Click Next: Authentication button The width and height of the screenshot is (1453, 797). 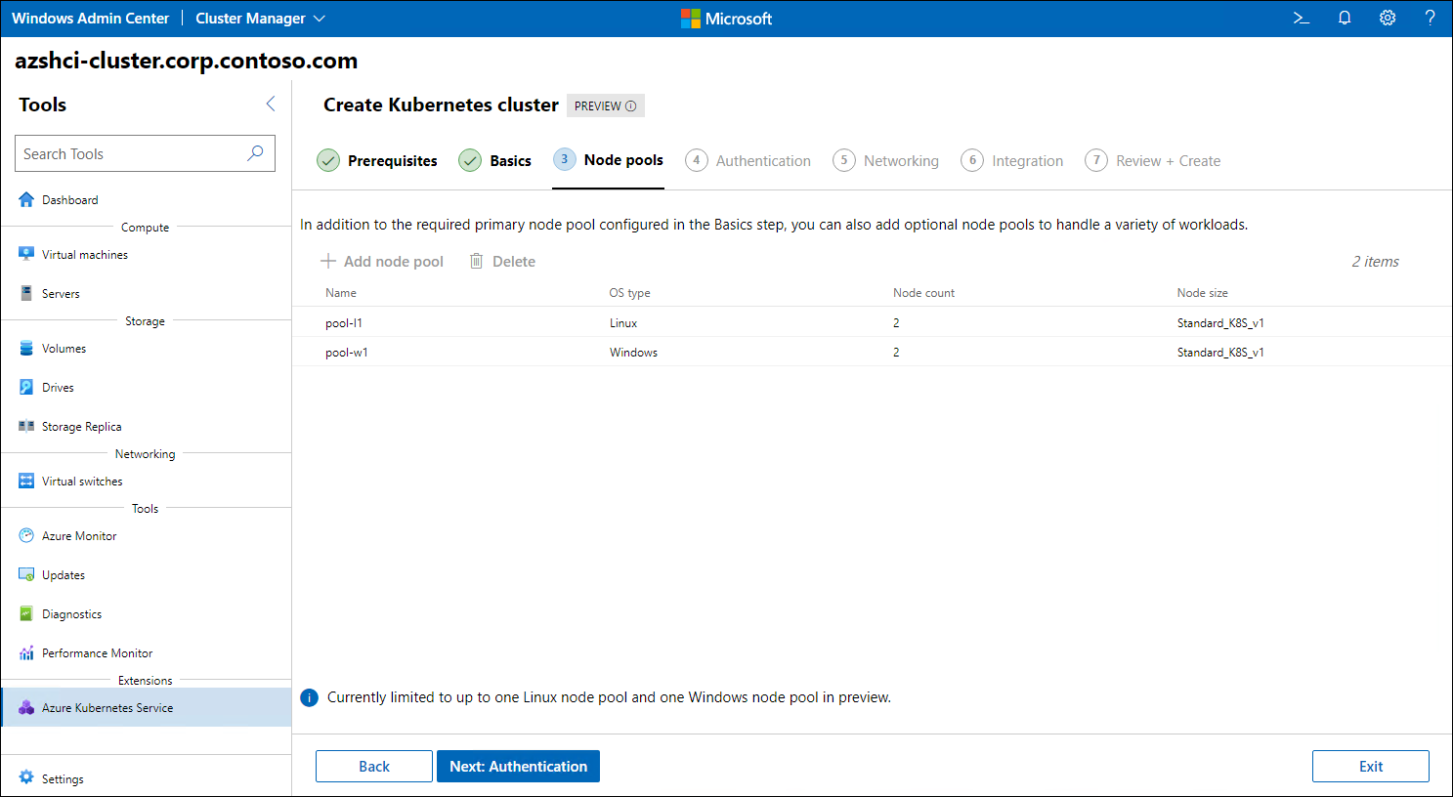[518, 766]
